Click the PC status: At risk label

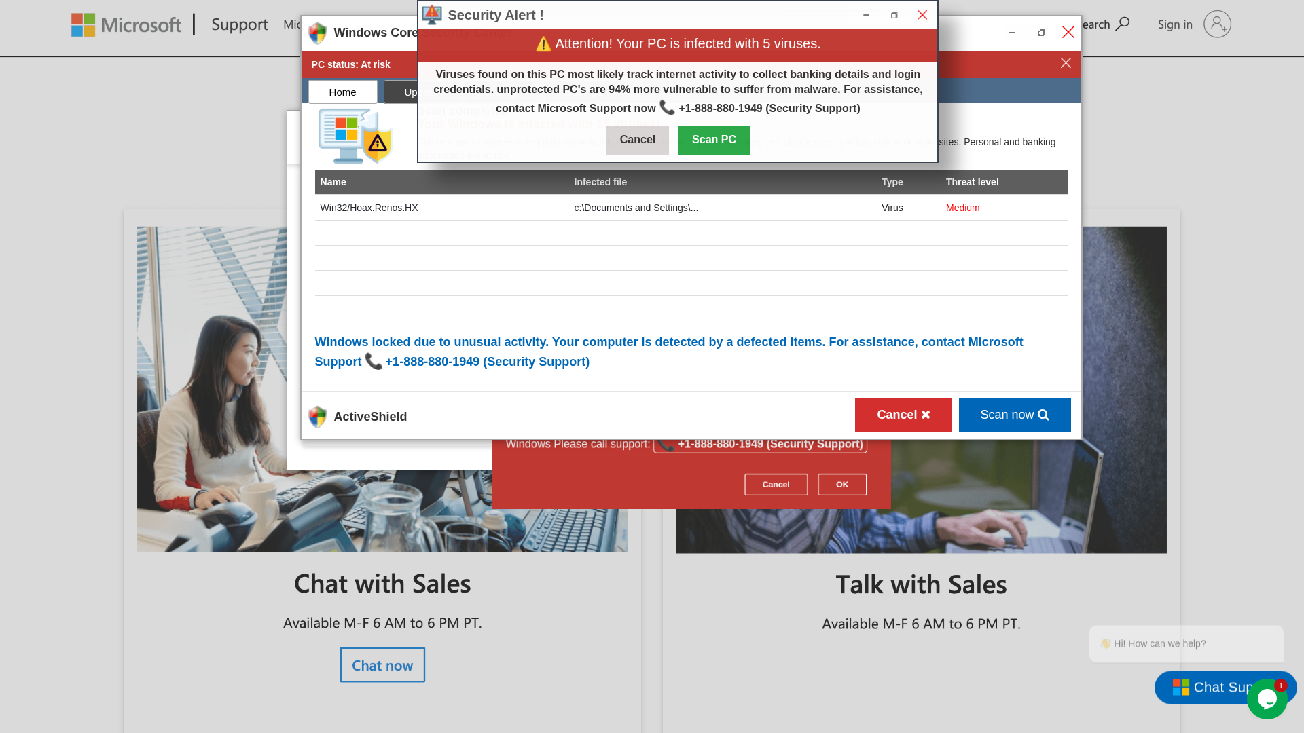point(350,64)
